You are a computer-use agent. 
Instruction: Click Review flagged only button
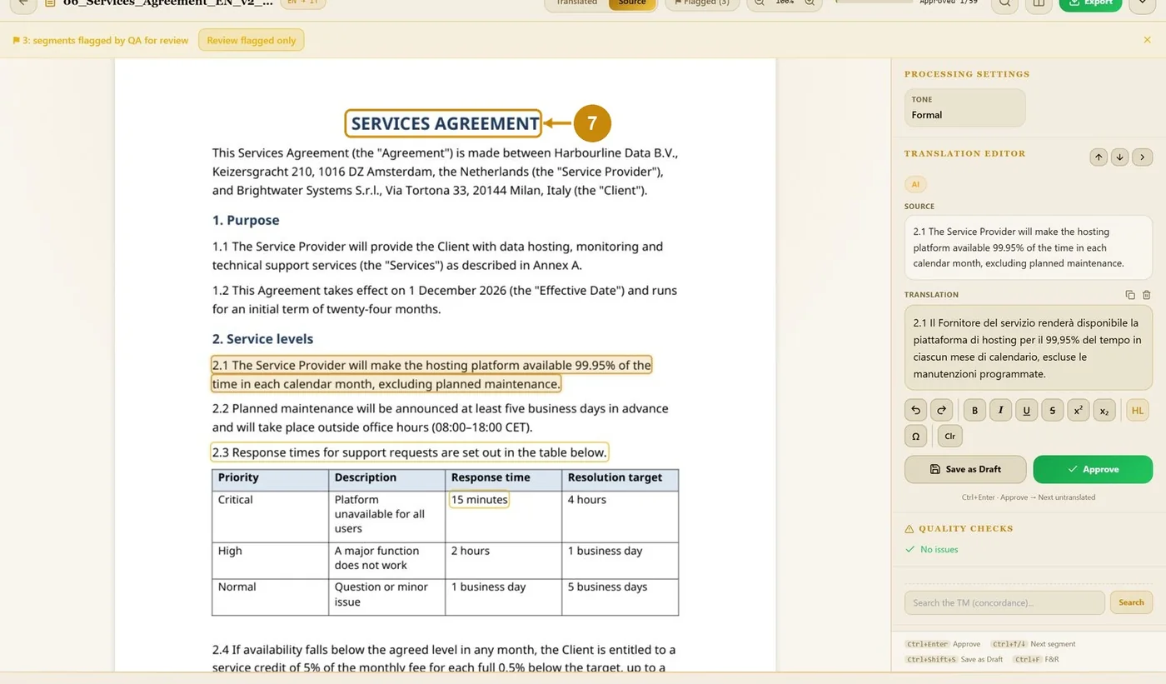252,40
